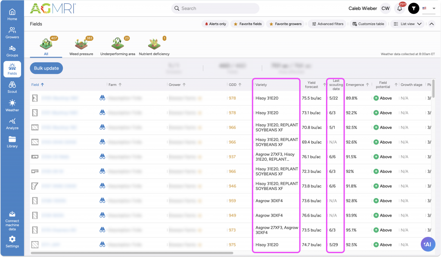441x257 pixels.
Task: Toggle the Favorite fields filter
Action: (248, 24)
